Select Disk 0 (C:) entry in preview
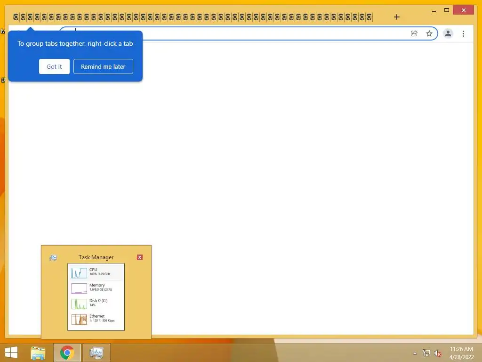 point(96,304)
